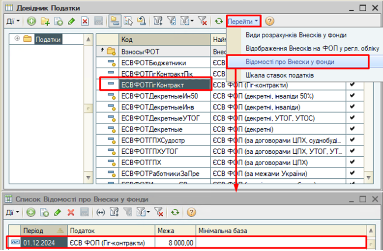Click Add new group folder icon
The width and height of the screenshot is (383, 251).
(45, 21)
